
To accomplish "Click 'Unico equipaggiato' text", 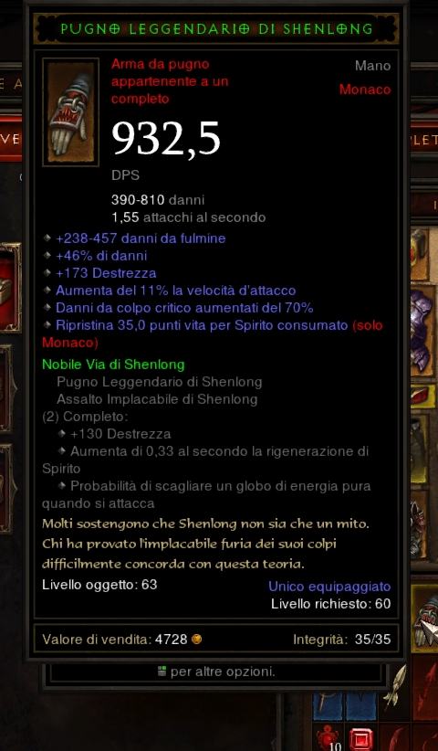I will point(329,587).
